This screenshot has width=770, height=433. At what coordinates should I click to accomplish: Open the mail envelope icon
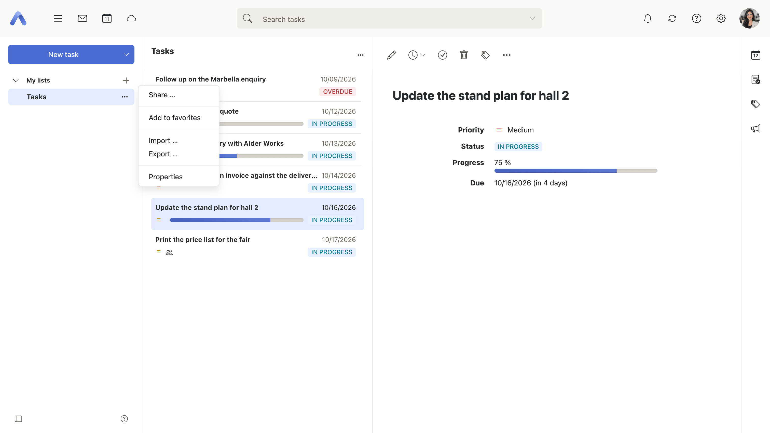click(82, 19)
